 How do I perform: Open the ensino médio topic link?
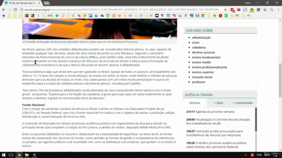[x=201, y=62]
